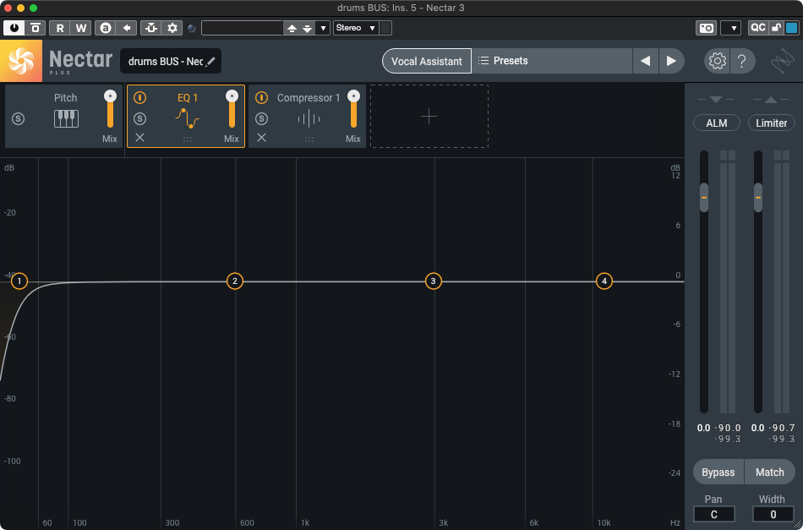Image resolution: width=803 pixels, height=530 pixels.
Task: Remove the Compressor 1 module with the X
Action: coord(262,137)
